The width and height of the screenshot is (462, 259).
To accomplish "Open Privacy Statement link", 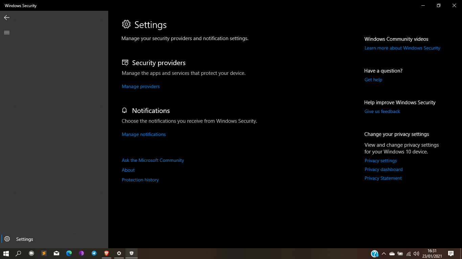I will coord(383,178).
